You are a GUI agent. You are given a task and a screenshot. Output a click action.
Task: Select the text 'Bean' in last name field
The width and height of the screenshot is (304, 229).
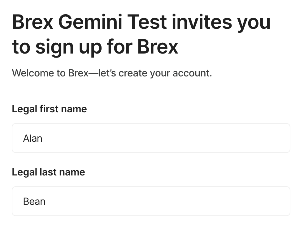pyautogui.click(x=34, y=201)
